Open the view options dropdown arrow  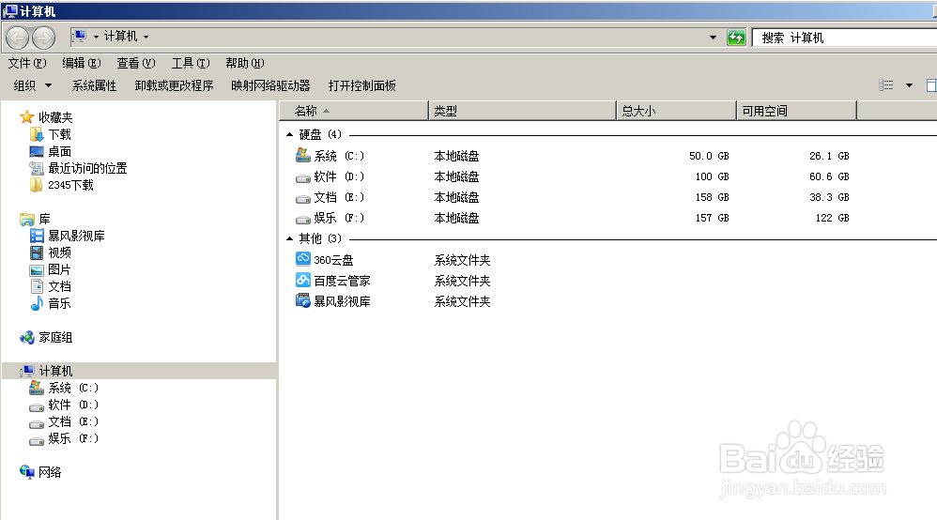(x=909, y=85)
